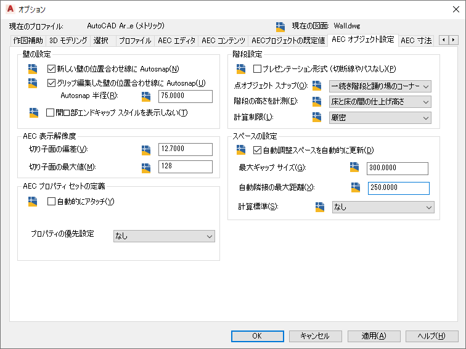Screen dimensions: 466x349
Task: Click Autosnap 半径 field showing 75.0000
Action: 186,96
